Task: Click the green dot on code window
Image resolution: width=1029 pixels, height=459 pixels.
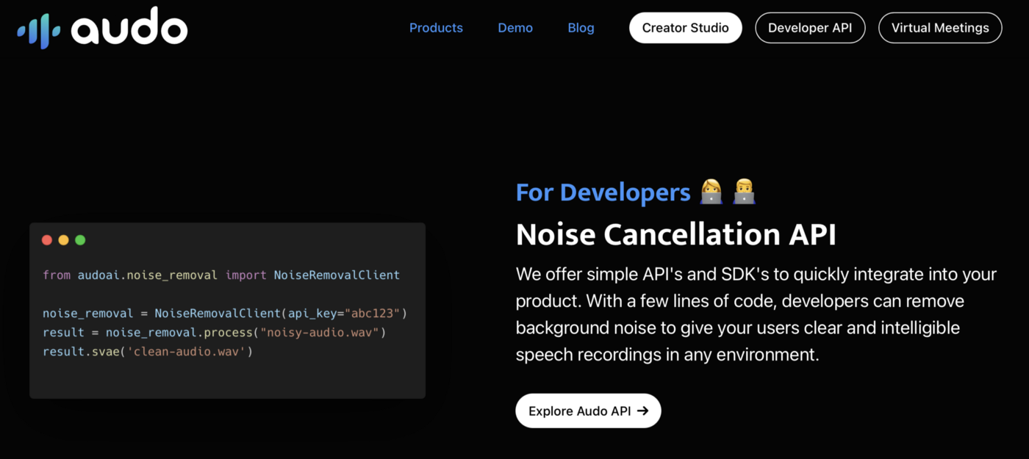Action: (x=80, y=240)
